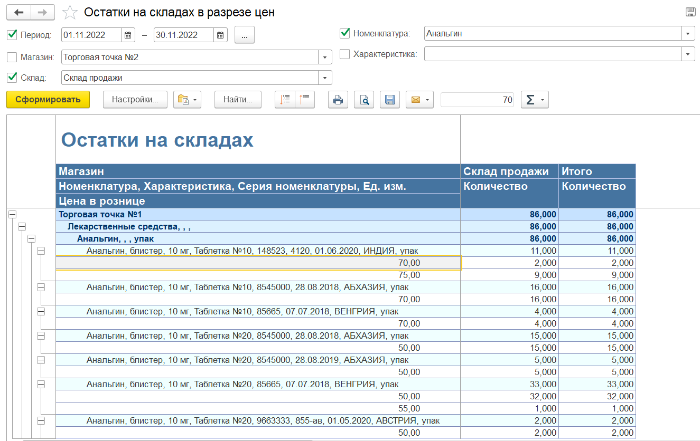Click the floppy disk save icon in toolbar
The width and height of the screenshot is (700, 441).
(x=390, y=100)
